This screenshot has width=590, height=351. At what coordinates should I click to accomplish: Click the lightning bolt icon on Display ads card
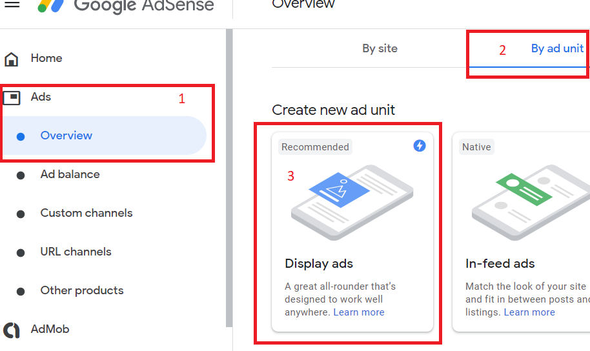click(x=420, y=146)
